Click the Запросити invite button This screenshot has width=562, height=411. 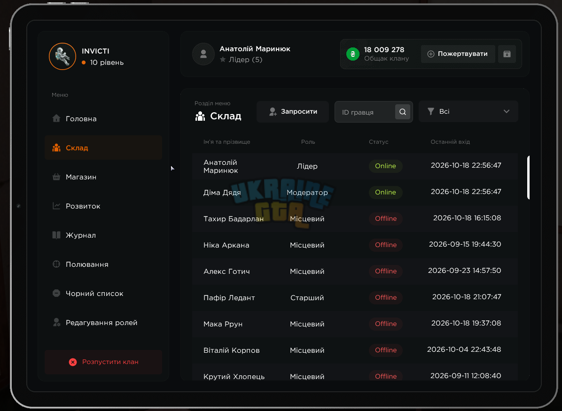[x=292, y=112]
